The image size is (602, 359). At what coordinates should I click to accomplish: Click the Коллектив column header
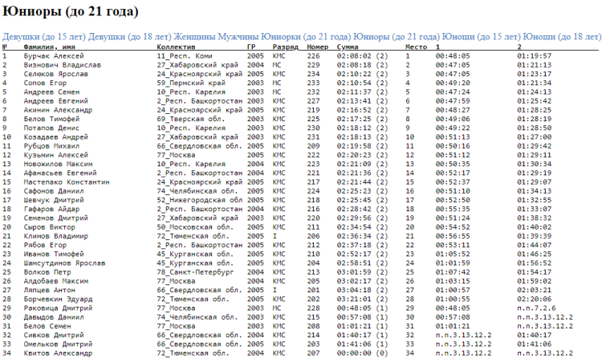(177, 47)
